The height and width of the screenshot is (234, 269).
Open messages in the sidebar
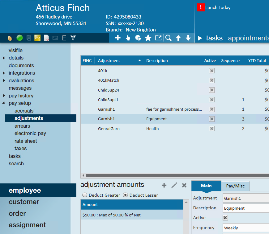(x=20, y=88)
